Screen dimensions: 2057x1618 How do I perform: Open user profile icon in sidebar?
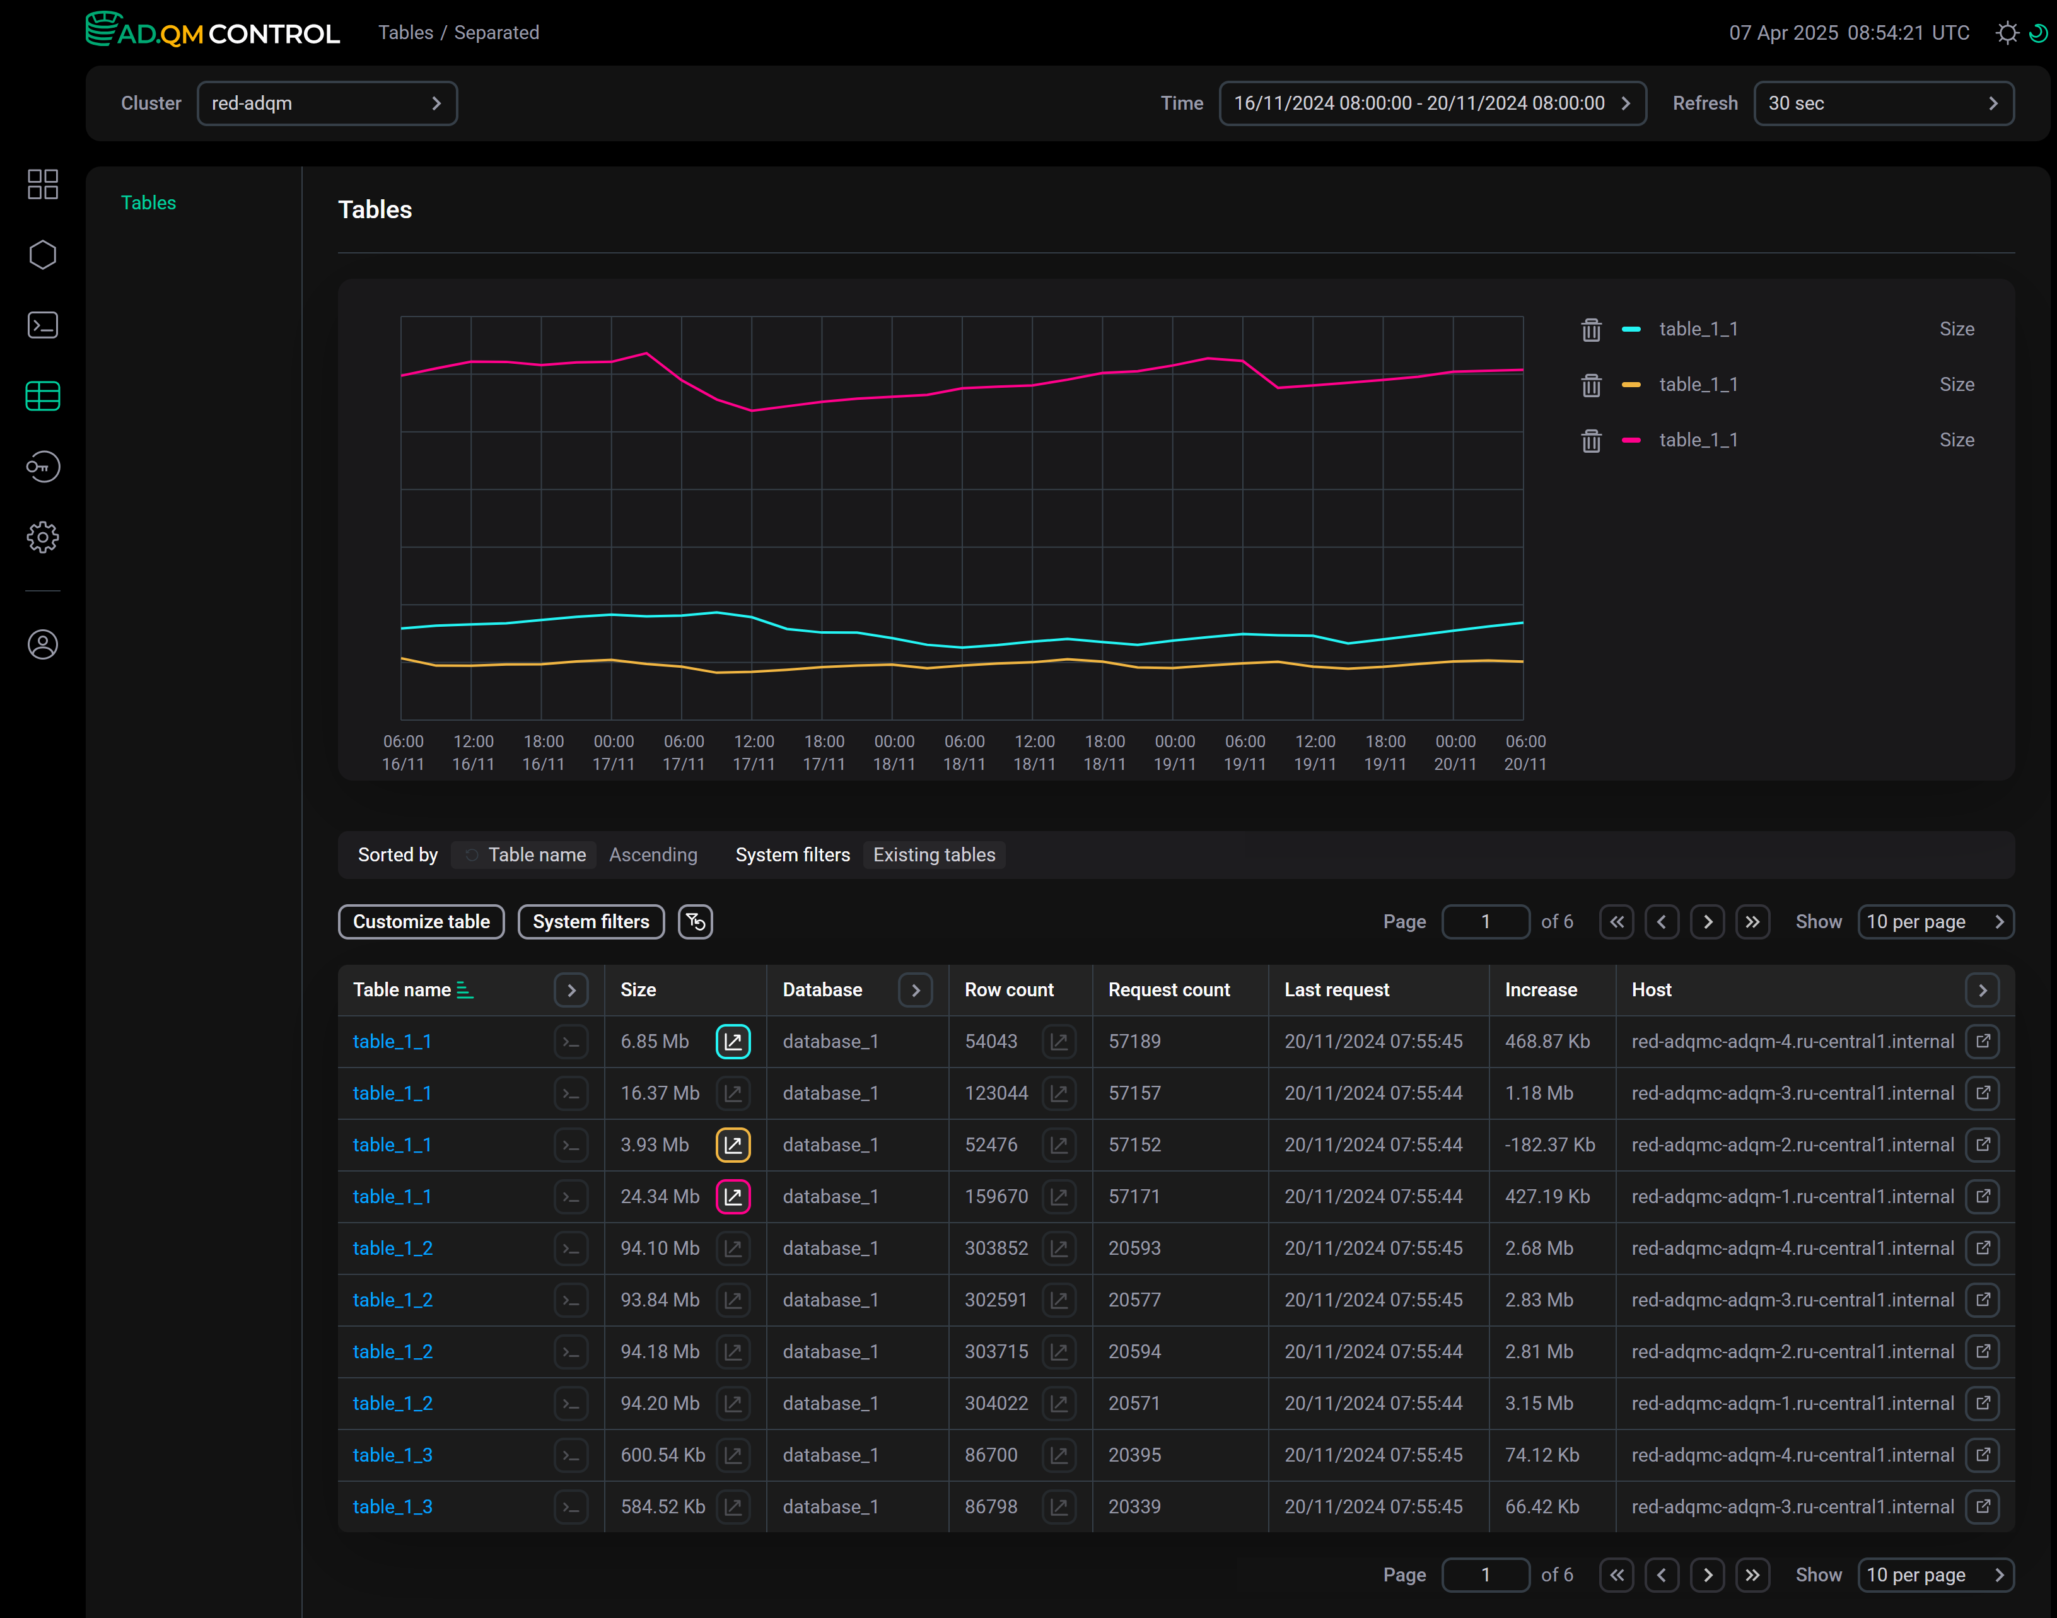(x=43, y=644)
